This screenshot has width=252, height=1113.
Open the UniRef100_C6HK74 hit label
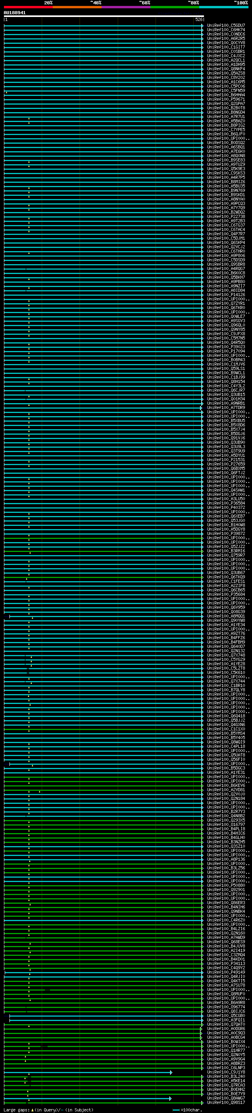pos(226,30)
